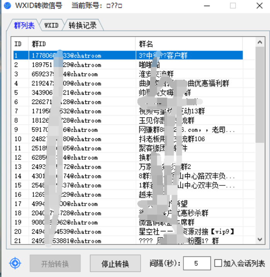The width and height of the screenshot is (270, 277).
Task: Select row 4 ending 曲优惠福利群
Action: coord(128,83)
